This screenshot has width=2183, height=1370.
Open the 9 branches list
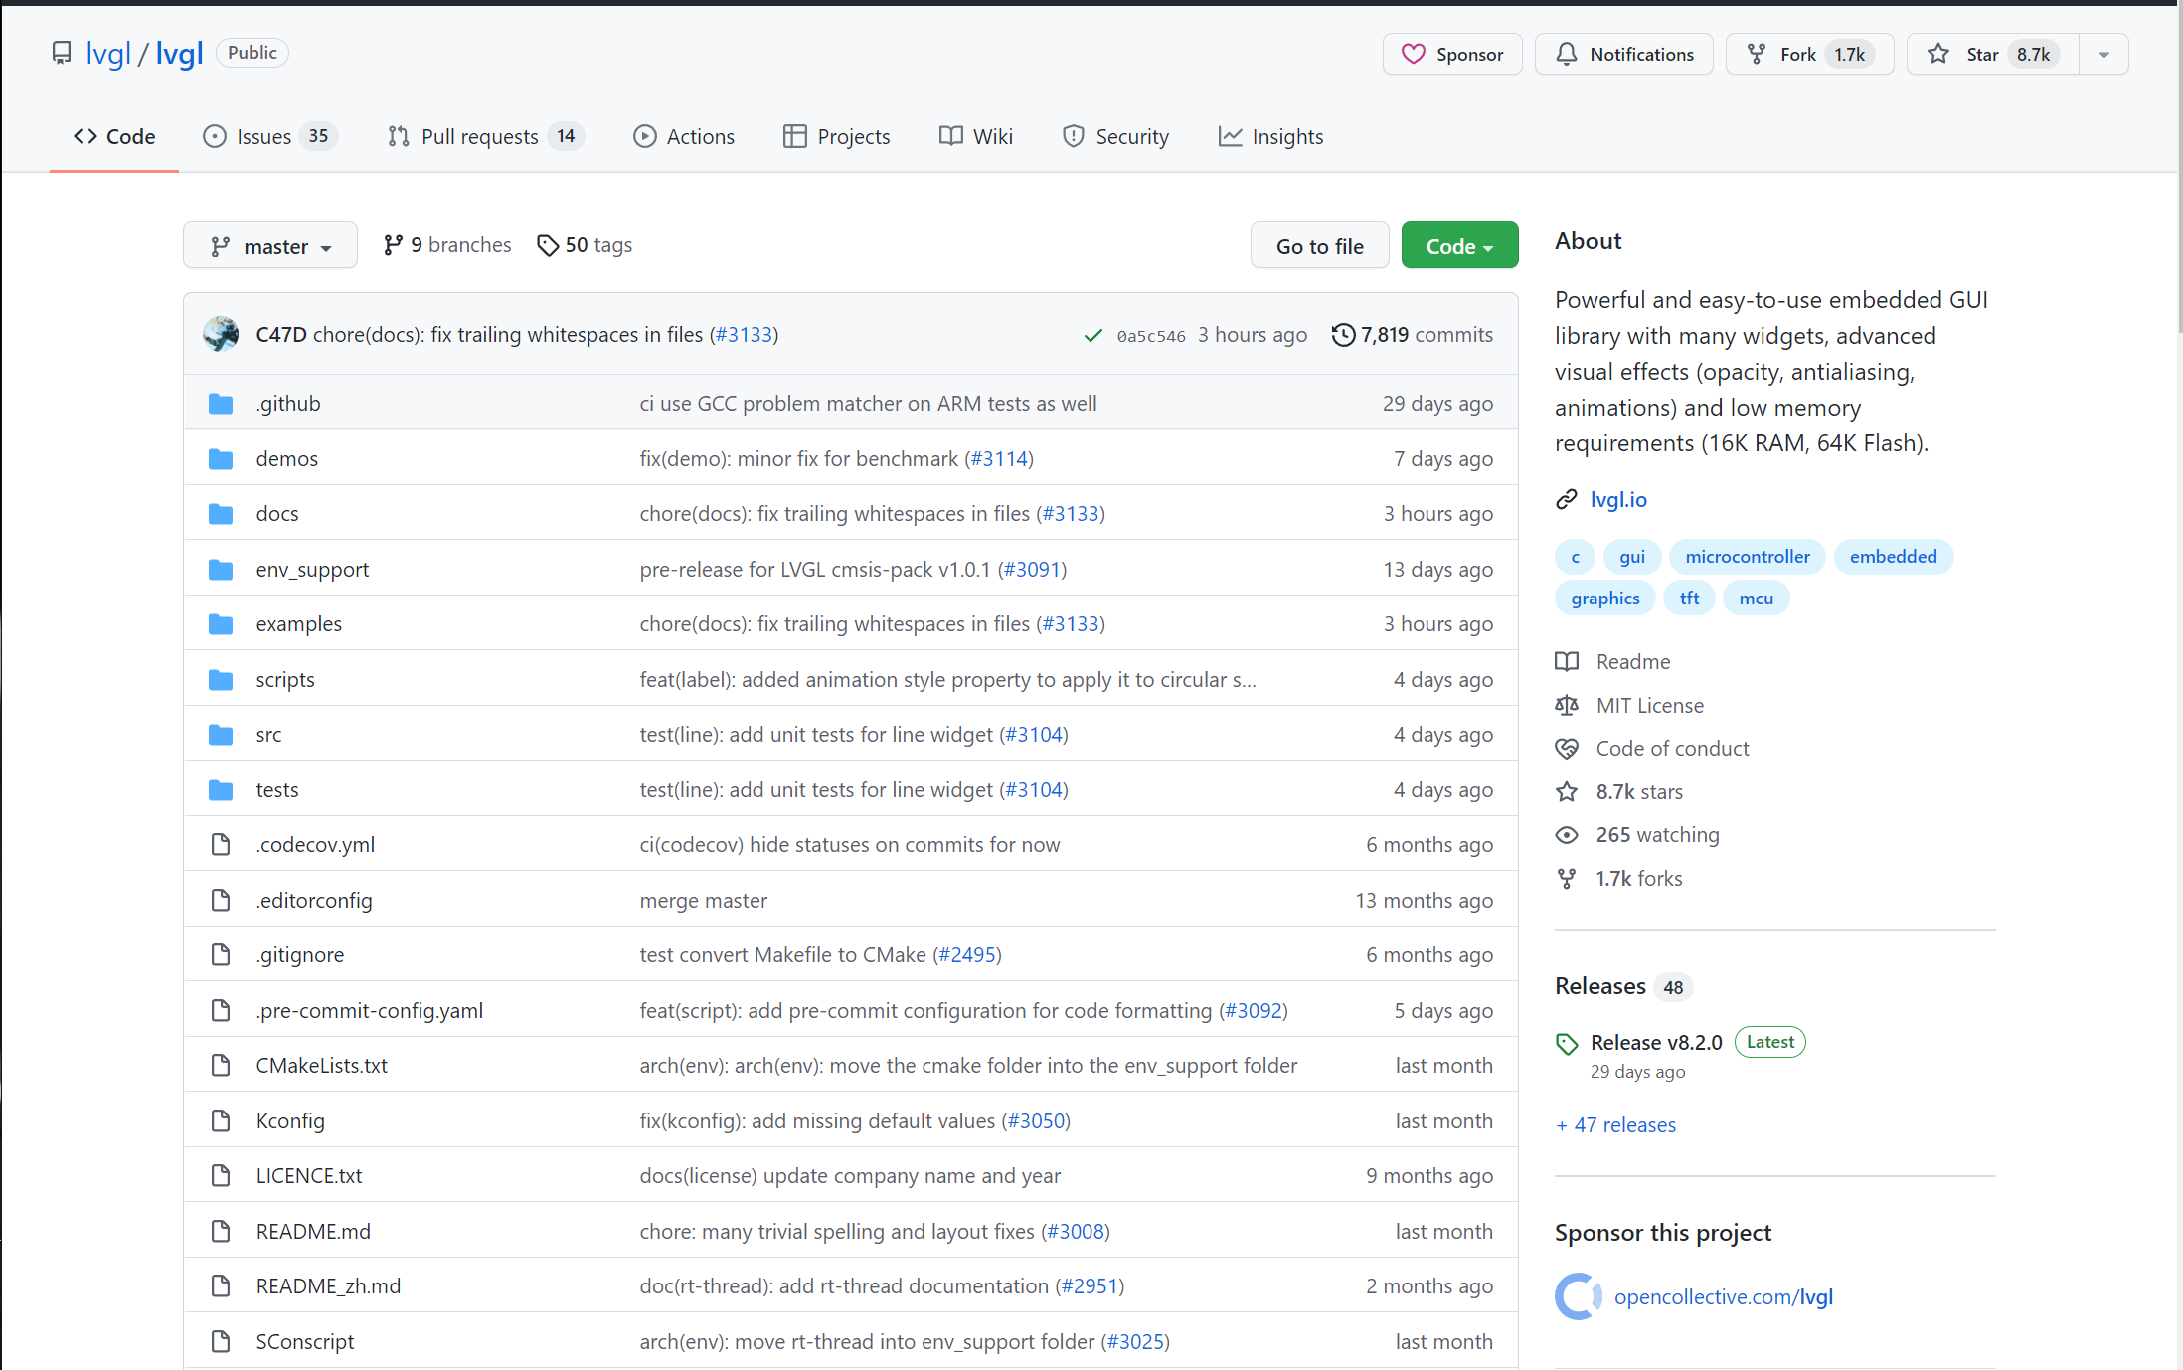(447, 245)
